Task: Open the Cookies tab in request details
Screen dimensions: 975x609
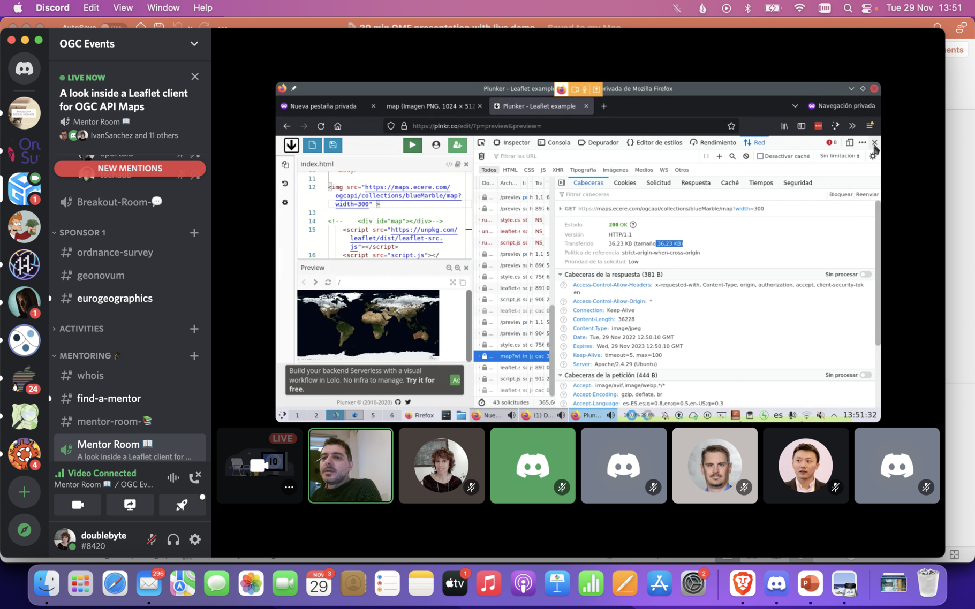Action: point(624,183)
